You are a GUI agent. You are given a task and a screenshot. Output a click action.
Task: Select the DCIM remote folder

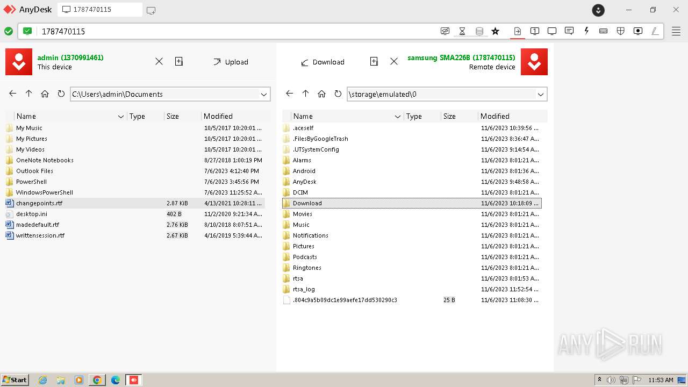(x=411, y=192)
